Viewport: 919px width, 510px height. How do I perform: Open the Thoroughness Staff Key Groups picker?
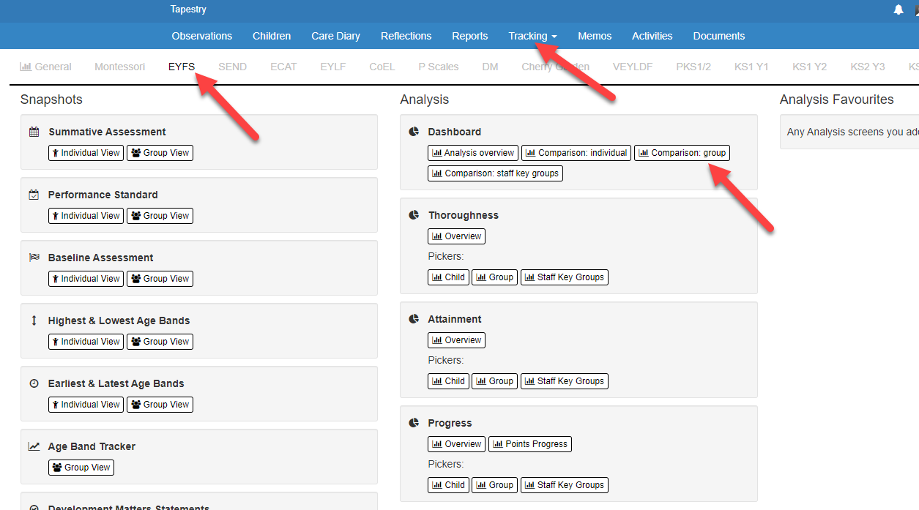tap(565, 277)
